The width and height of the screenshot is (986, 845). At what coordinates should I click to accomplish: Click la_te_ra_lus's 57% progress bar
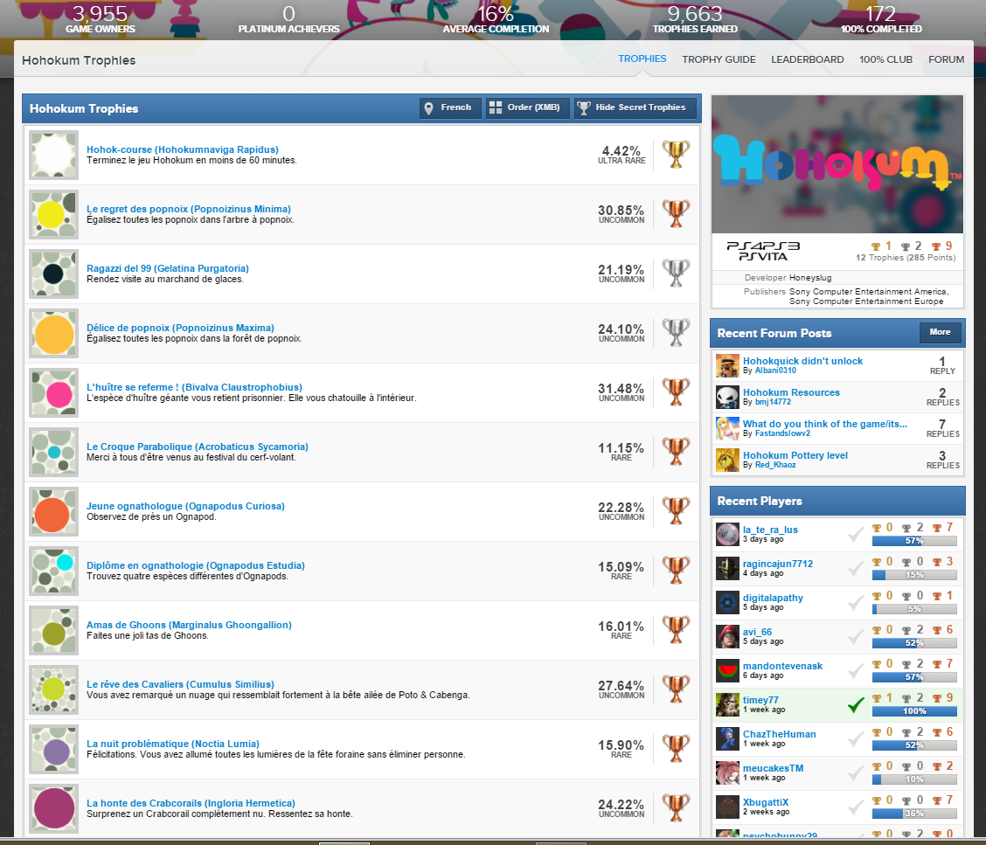(x=914, y=542)
